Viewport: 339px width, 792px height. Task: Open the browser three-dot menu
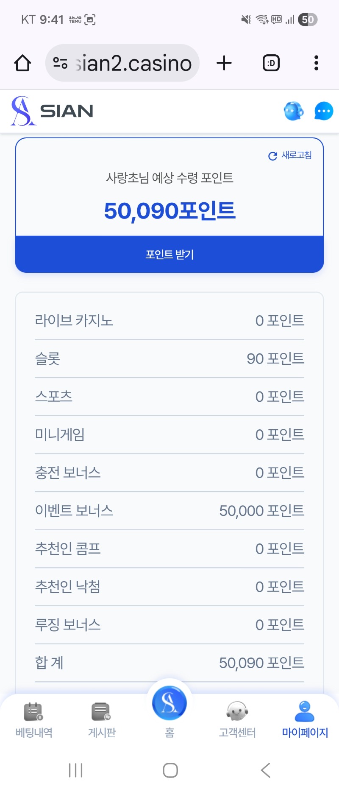pyautogui.click(x=316, y=63)
